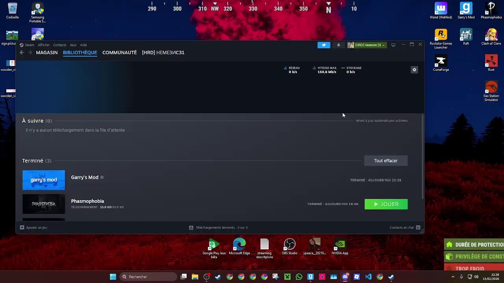Select the Rust desktop shortcut
Screen dimensions: 504x283
tap(491, 63)
